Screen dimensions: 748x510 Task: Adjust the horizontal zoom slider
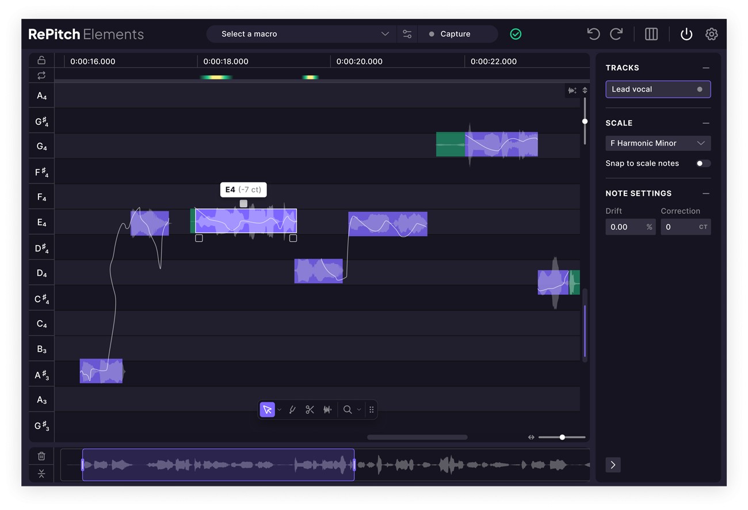pyautogui.click(x=562, y=437)
